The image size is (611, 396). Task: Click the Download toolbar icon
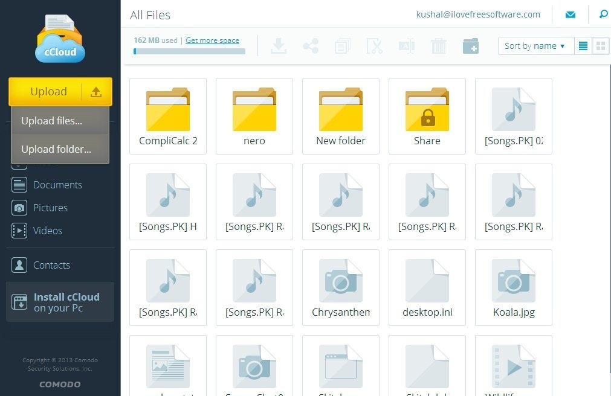coord(279,46)
